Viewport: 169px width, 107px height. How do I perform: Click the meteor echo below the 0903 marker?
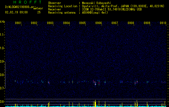[49, 83]
